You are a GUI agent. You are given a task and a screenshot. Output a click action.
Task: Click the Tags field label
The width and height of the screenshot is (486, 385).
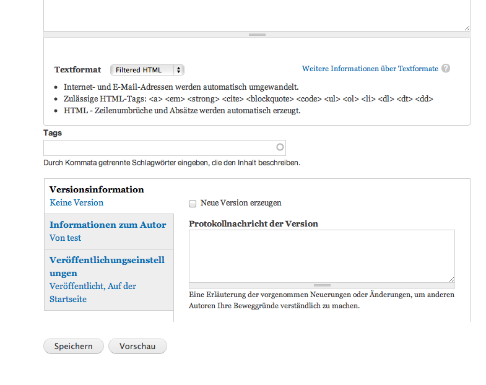pos(53,132)
